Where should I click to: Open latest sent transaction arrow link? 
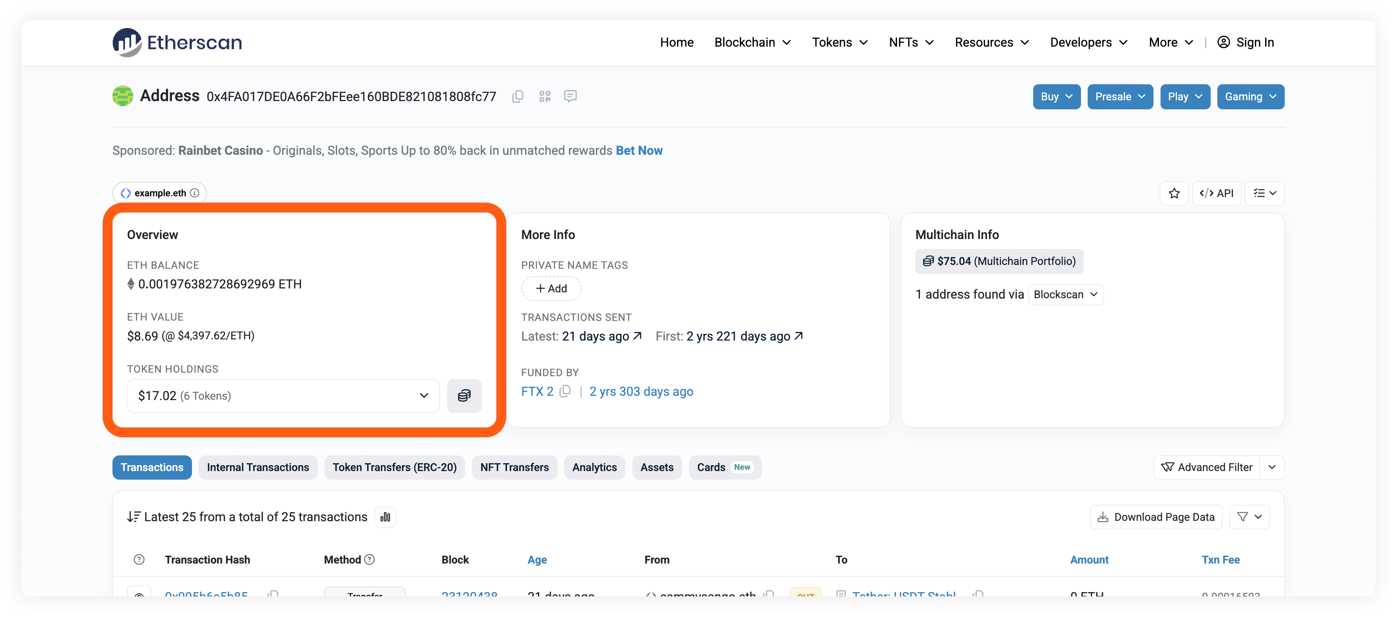coord(637,336)
